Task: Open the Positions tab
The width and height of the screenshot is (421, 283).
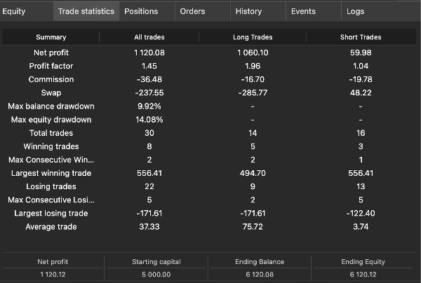Action: coord(141,11)
